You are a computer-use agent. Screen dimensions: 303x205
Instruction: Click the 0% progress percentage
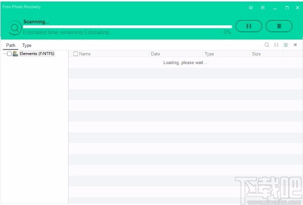click(227, 32)
